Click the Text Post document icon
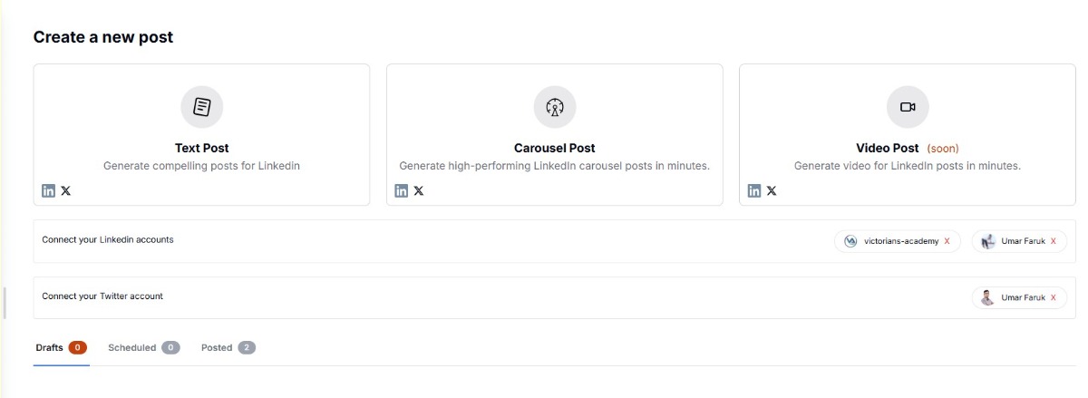Image resolution: width=1088 pixels, height=398 pixels. 201,107
